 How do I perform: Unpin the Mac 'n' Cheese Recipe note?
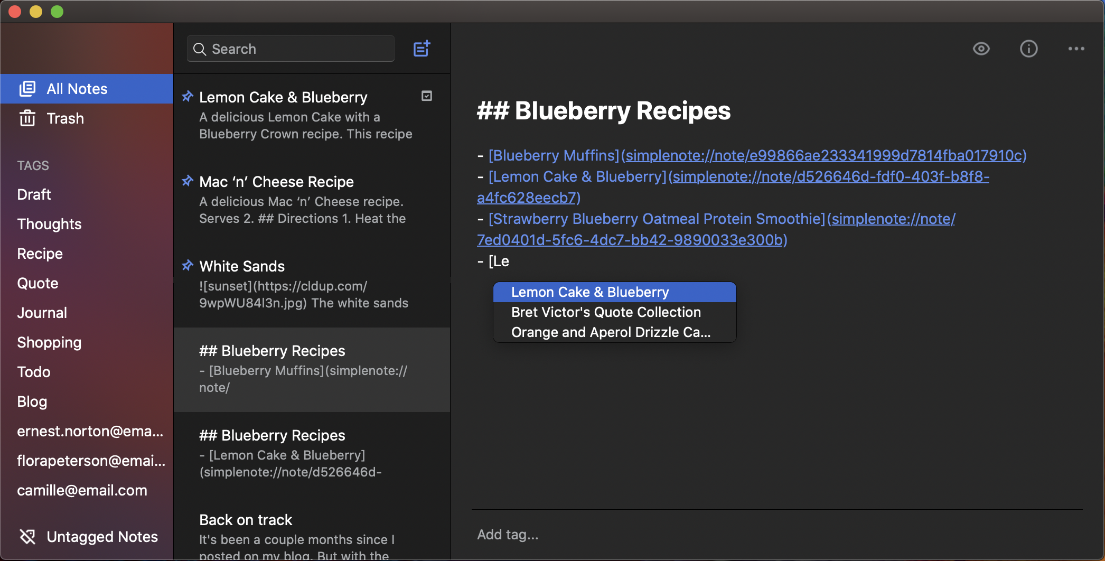(x=188, y=181)
